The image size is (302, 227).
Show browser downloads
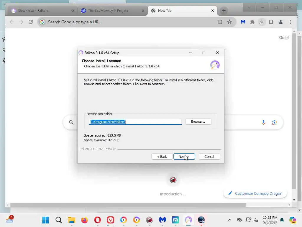(262, 22)
